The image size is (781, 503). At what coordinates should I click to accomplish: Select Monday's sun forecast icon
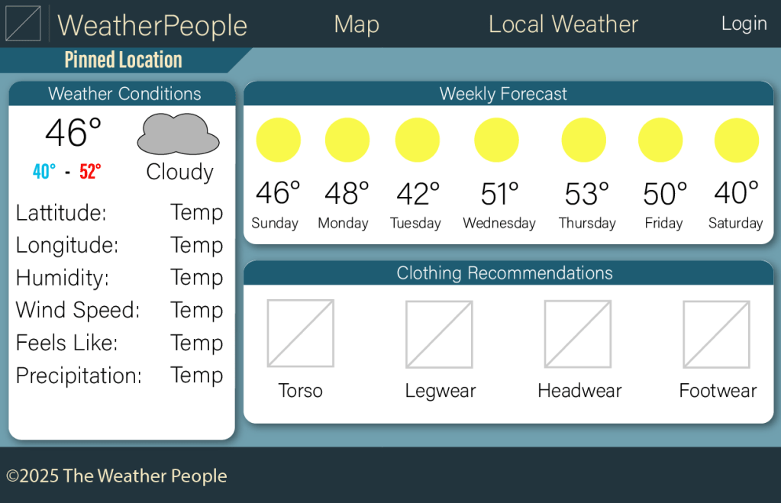pos(347,140)
